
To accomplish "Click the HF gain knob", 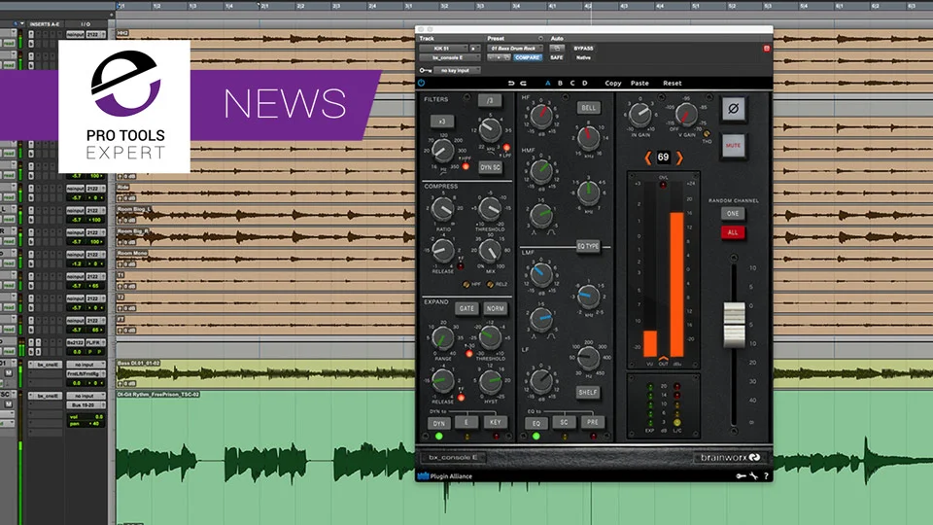I will click(x=540, y=116).
